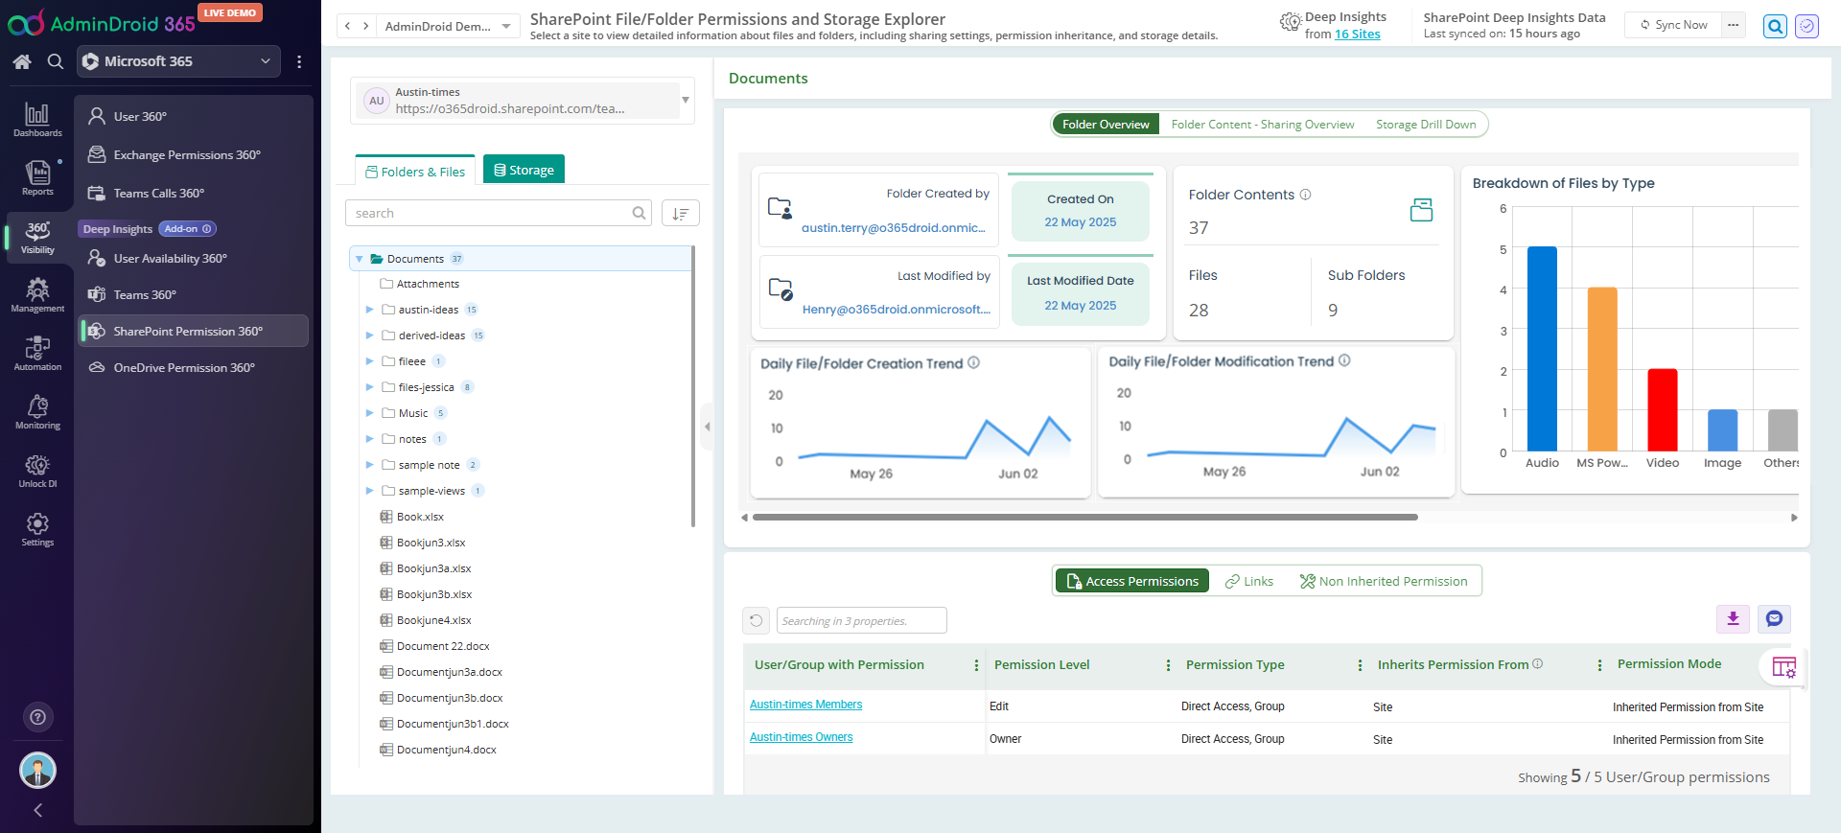Open User Availability 360° menu item

click(170, 259)
